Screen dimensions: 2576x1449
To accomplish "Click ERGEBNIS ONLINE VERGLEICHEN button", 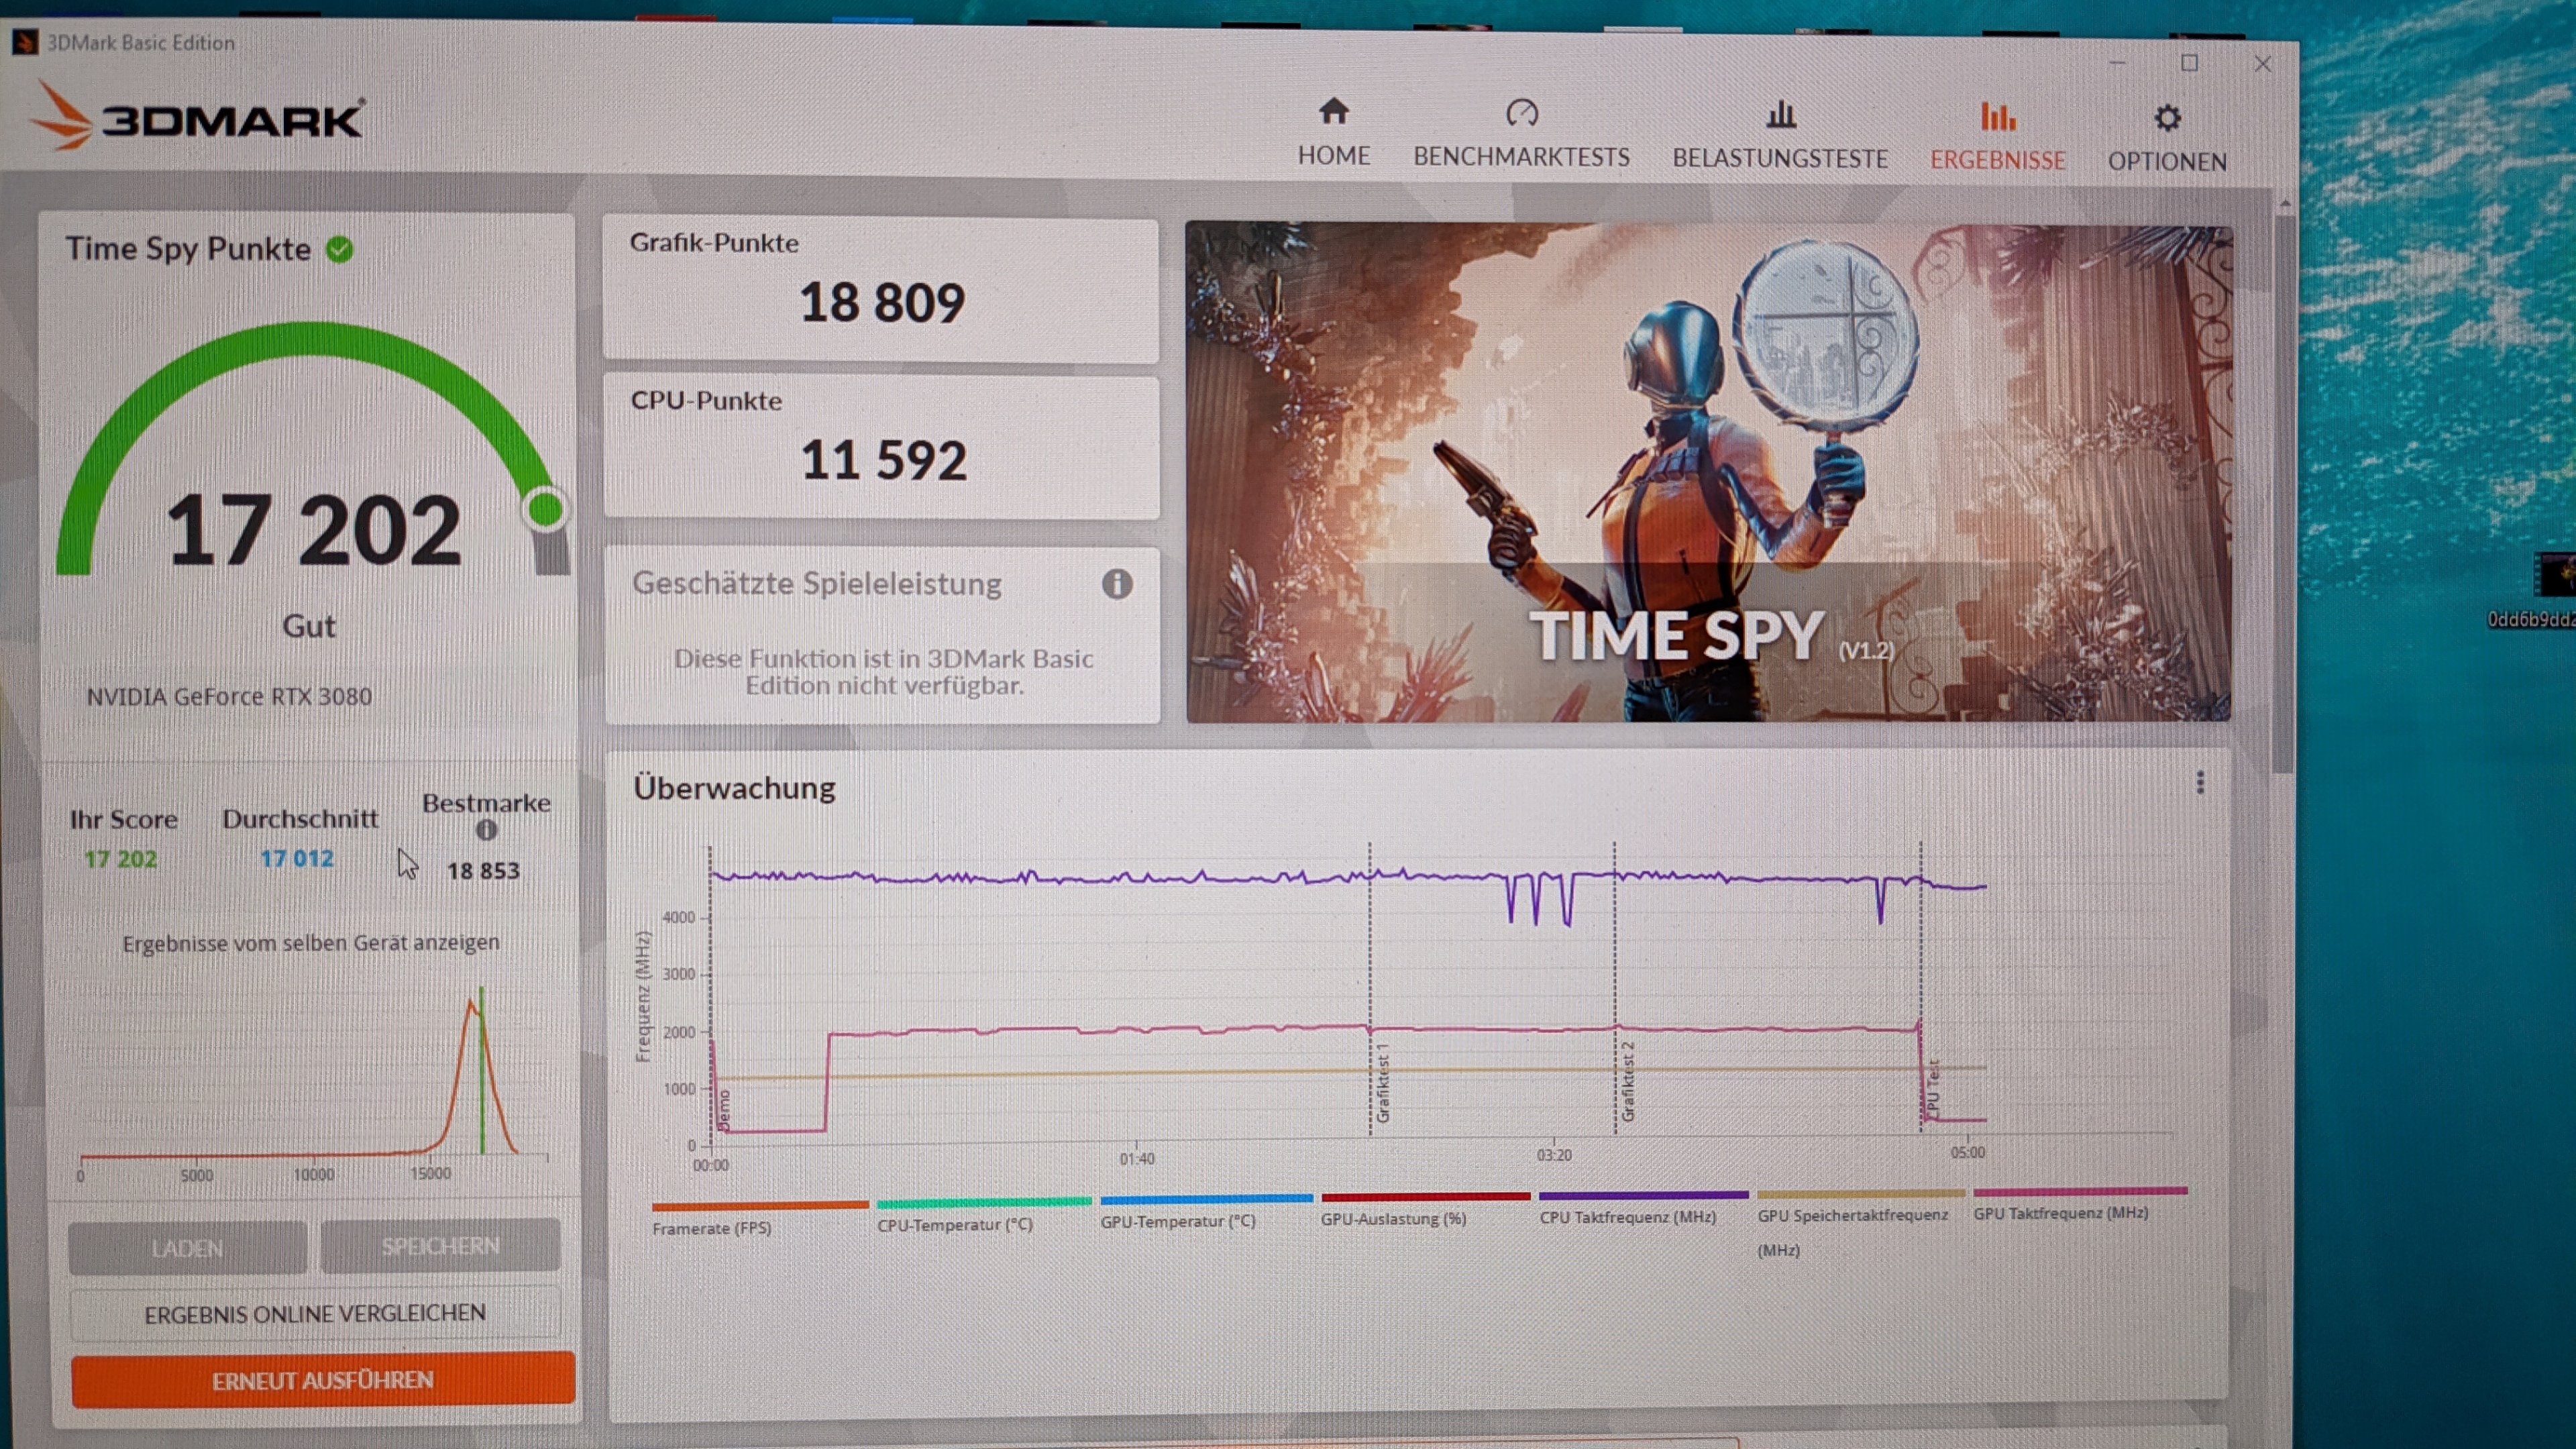I will tap(315, 1313).
